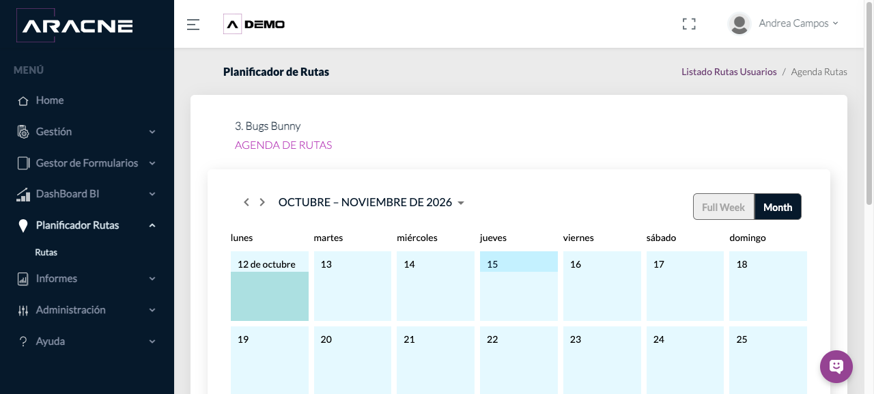Image resolution: width=874 pixels, height=394 pixels.
Task: Click the user avatar picture
Action: pyautogui.click(x=739, y=24)
